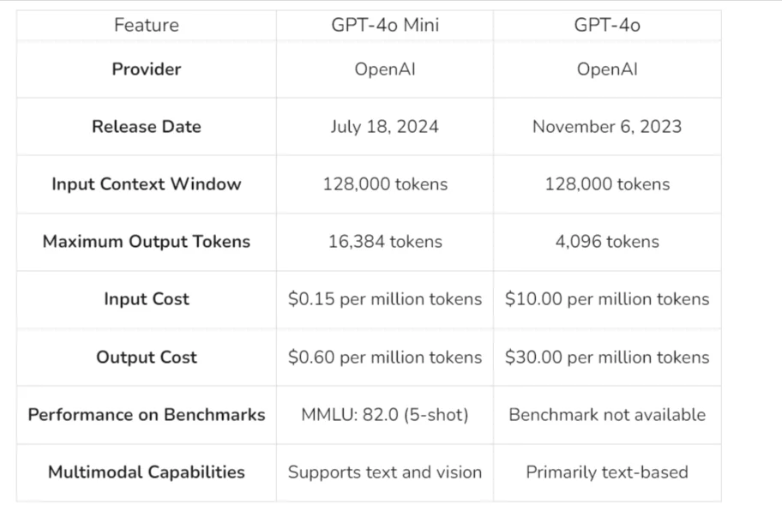Viewport: 782px width, 523px height.
Task: Click the Release Date row label
Action: point(146,127)
